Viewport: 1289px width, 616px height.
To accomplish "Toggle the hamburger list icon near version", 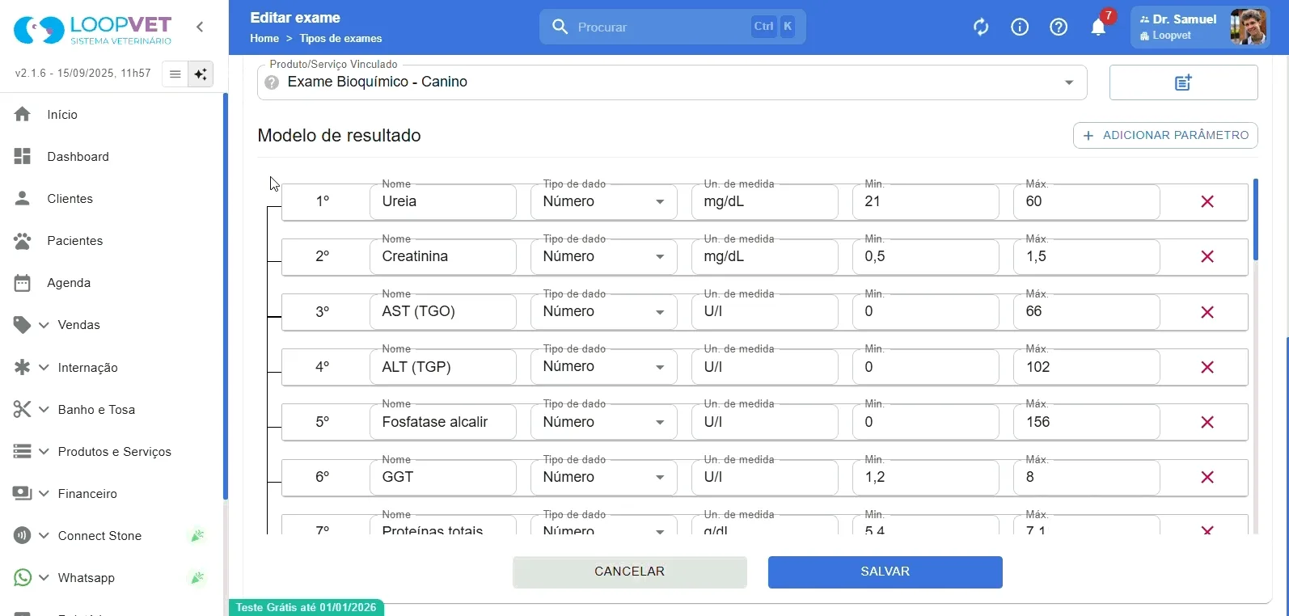I will pos(175,74).
